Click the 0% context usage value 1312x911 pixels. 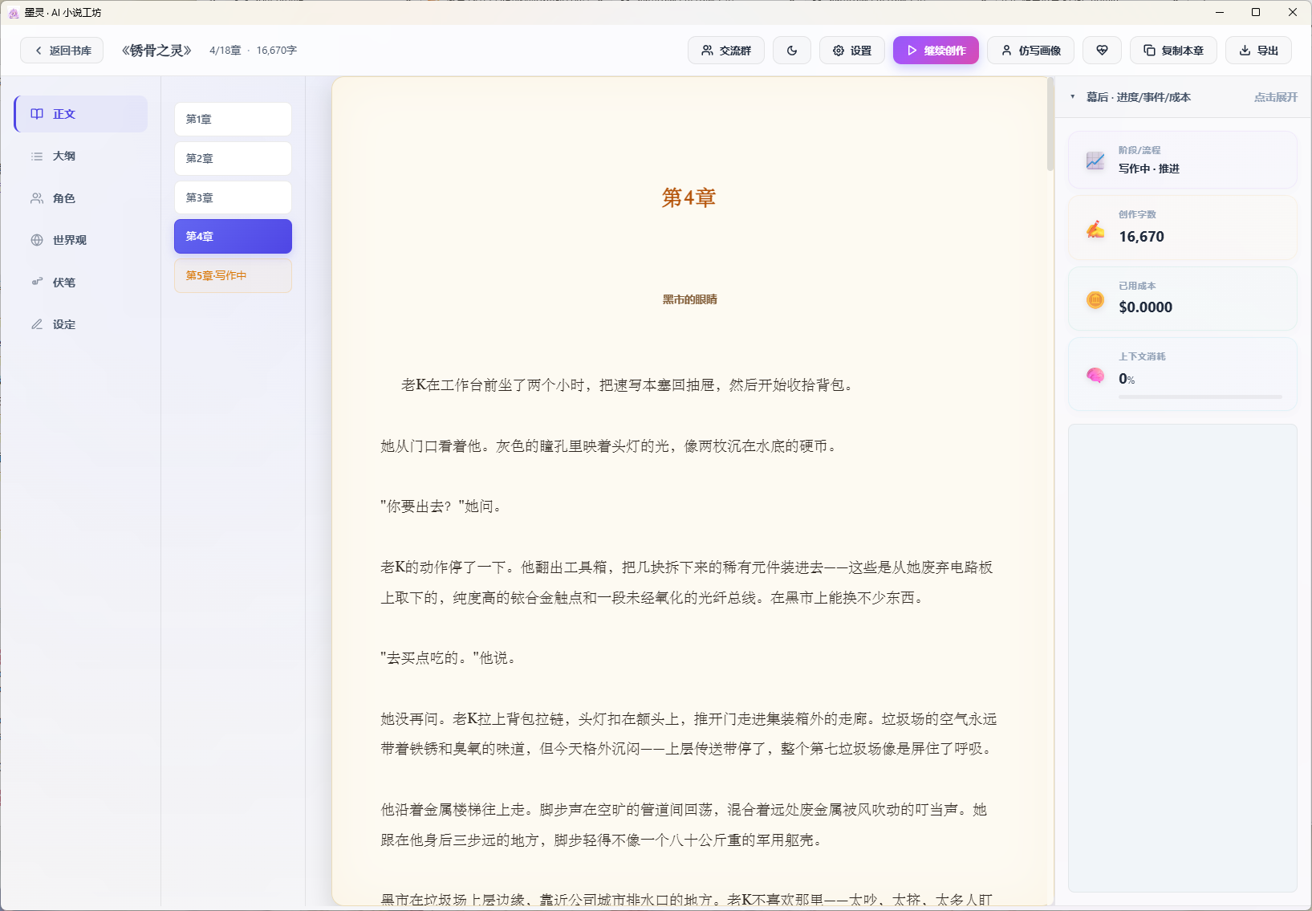(x=1127, y=379)
